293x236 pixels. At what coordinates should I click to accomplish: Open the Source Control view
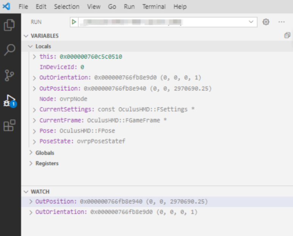9,75
